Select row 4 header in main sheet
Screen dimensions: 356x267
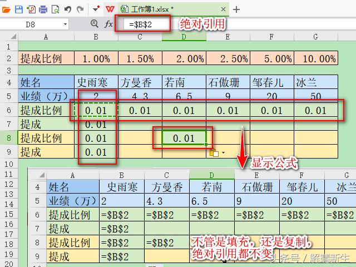[9, 82]
